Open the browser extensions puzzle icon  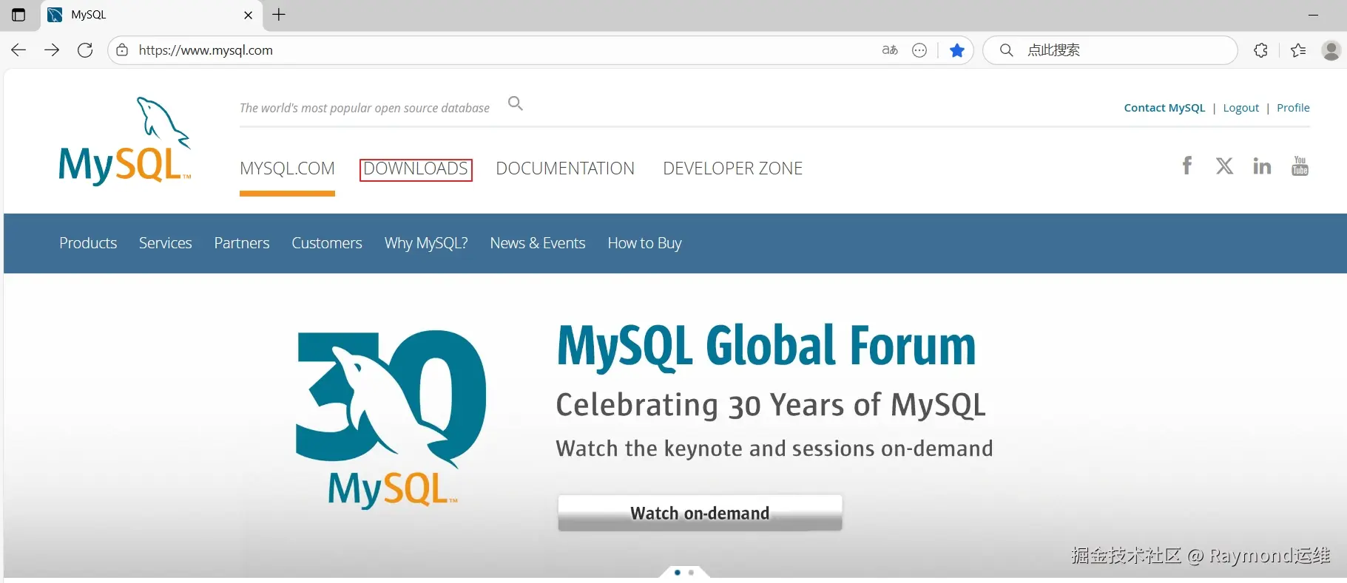pos(1261,50)
